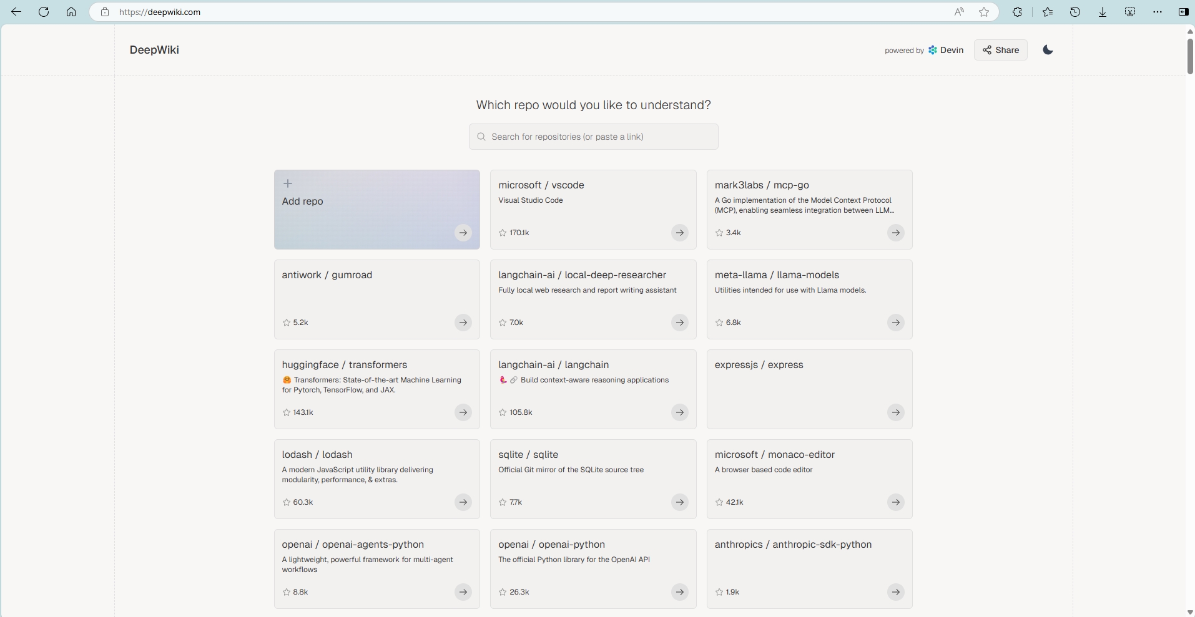
Task: Click the 105.8k star count
Action: (x=521, y=412)
